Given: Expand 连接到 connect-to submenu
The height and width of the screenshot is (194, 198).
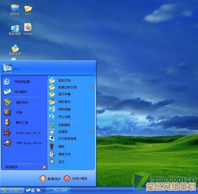Looking at the screenshot, I should pos(71,132).
